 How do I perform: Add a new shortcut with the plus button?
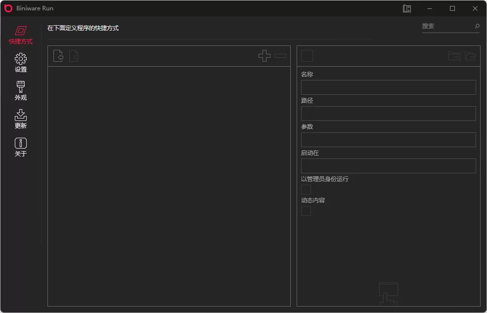click(264, 56)
